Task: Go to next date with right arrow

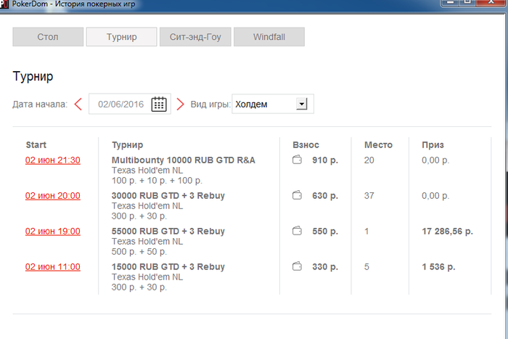Action: (180, 104)
